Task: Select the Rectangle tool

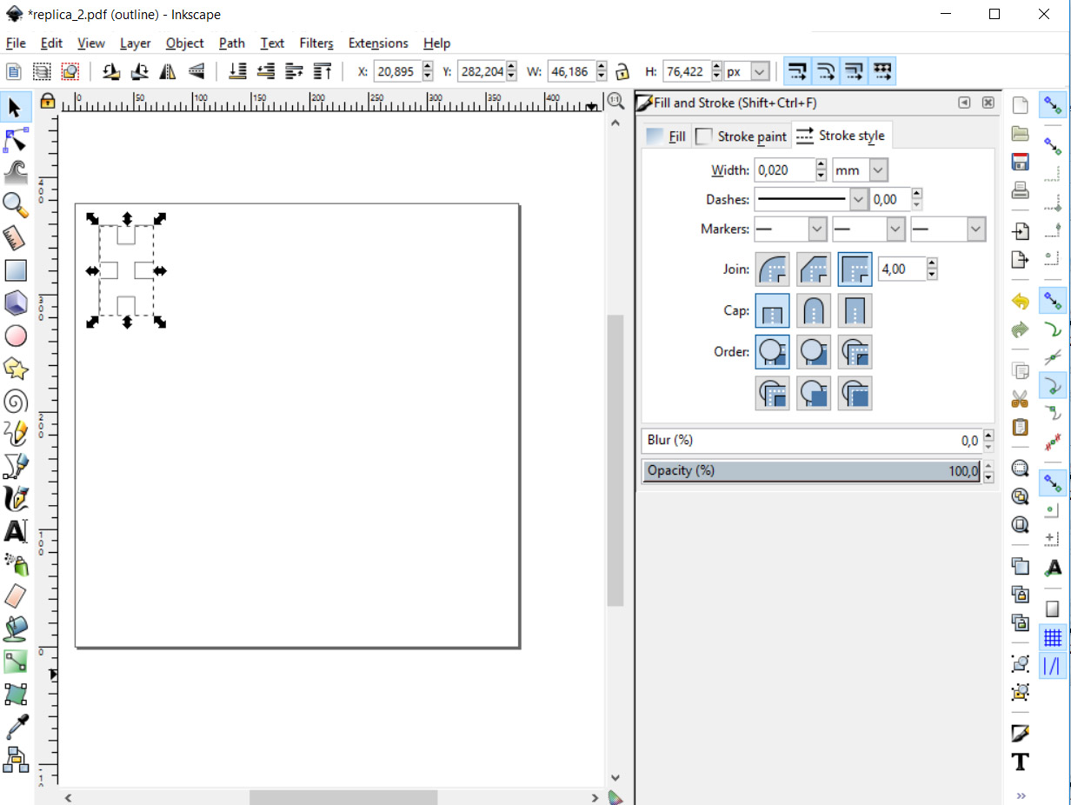Action: [16, 270]
